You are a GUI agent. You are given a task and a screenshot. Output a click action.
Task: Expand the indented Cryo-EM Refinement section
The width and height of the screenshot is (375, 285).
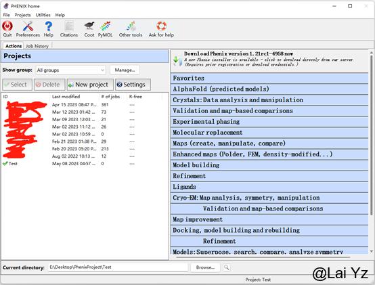pyautogui.click(x=269, y=241)
